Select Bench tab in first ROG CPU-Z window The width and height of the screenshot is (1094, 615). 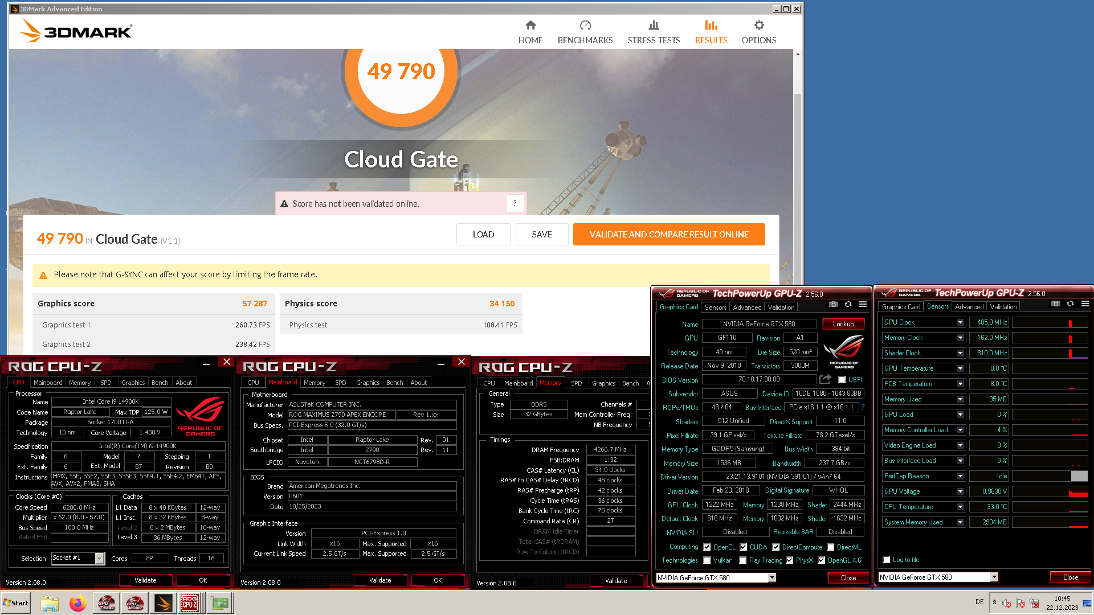click(160, 383)
